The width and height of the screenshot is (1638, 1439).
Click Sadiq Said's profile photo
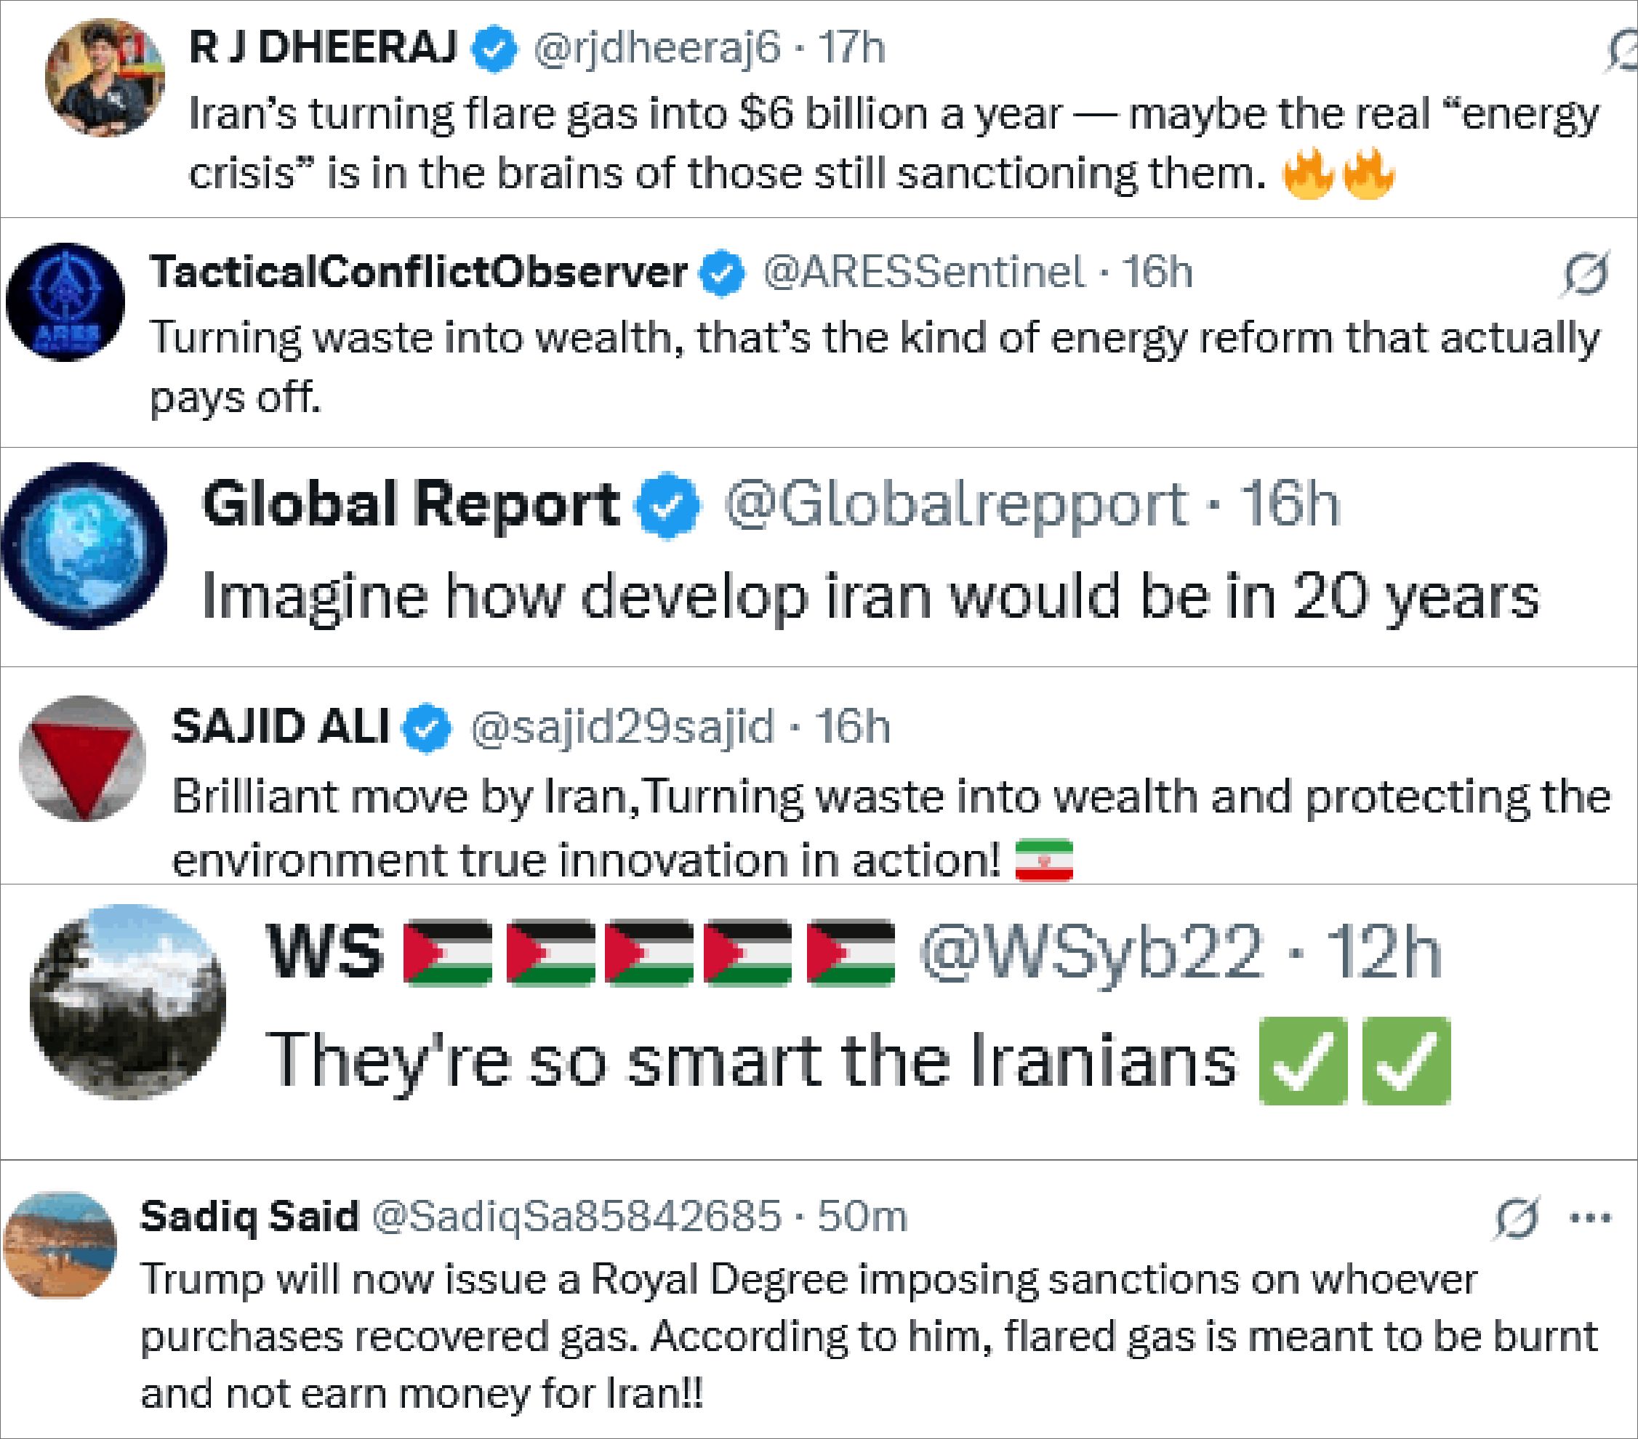click(x=60, y=1244)
